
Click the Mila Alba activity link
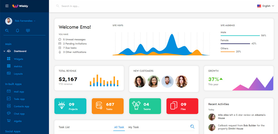[x=223, y=115]
